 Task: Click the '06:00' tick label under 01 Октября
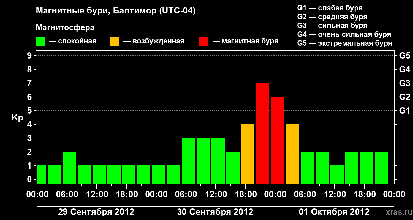coord(305,194)
